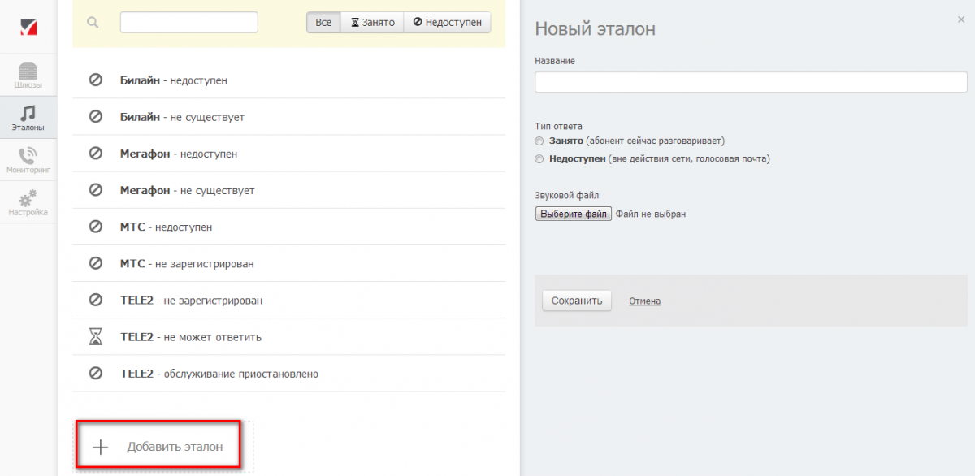Viewport: 975px width, 476px height.
Task: Click the red checkmark logo icon
Action: [x=28, y=27]
